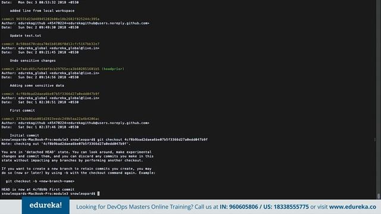This screenshot has height=214, width=381.
Task: Click the 'do so (now or later)' line
Action: click(x=78, y=173)
